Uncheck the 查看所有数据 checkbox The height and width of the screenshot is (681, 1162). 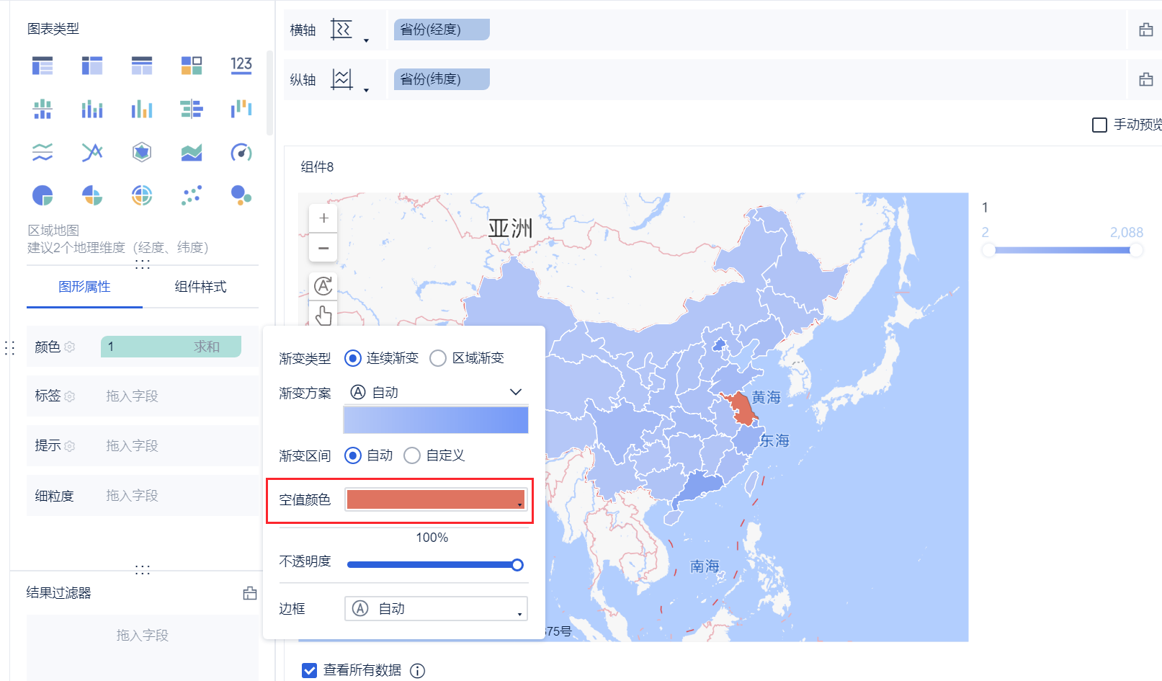[310, 670]
